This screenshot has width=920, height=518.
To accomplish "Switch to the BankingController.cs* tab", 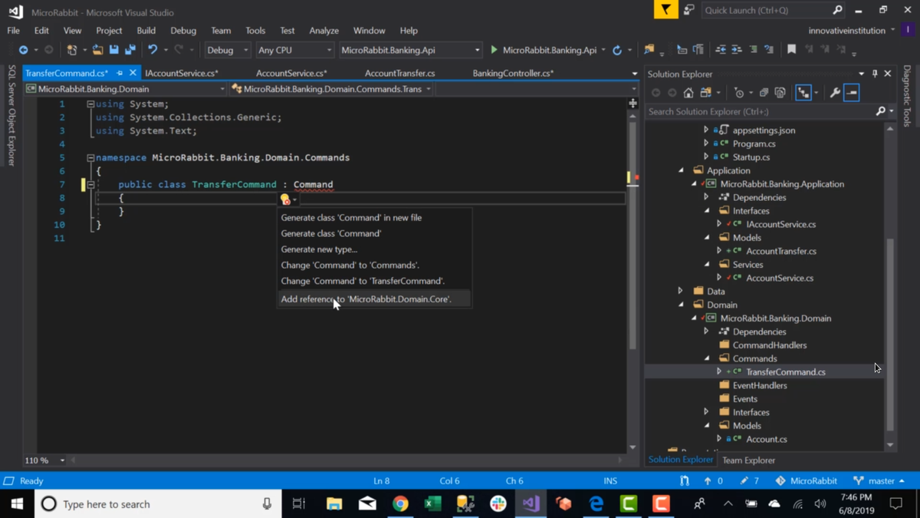I will 513,73.
